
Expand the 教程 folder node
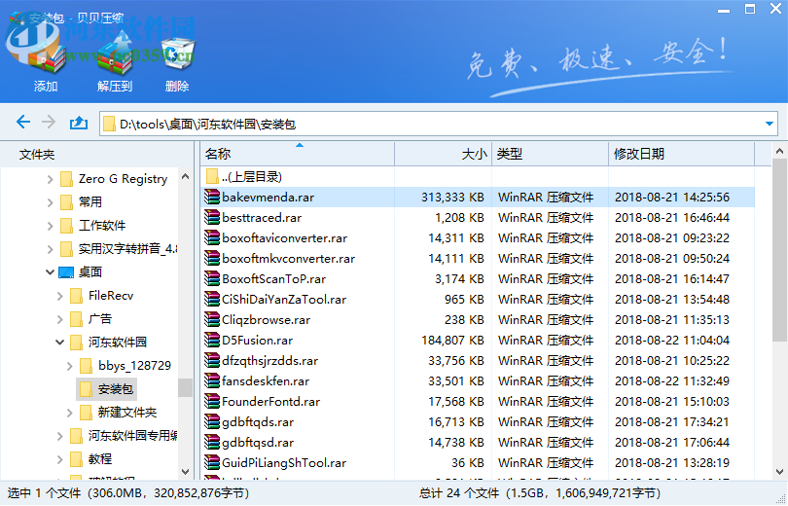point(59,459)
